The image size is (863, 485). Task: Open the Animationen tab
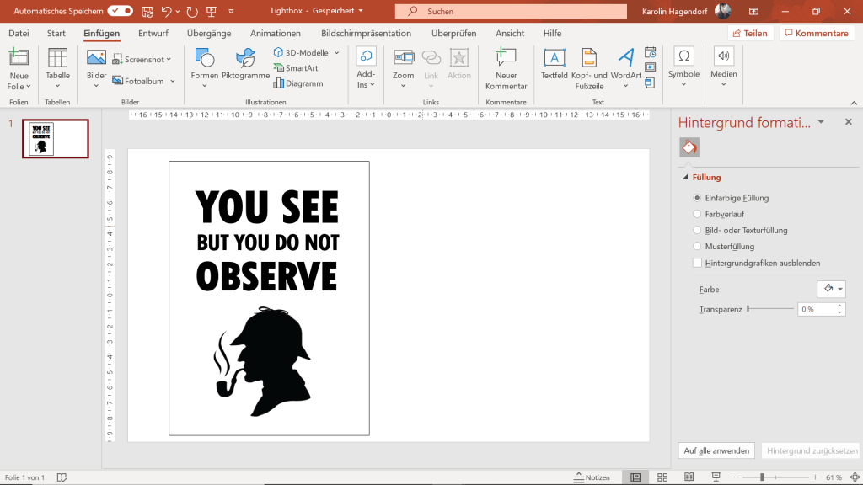tap(275, 34)
